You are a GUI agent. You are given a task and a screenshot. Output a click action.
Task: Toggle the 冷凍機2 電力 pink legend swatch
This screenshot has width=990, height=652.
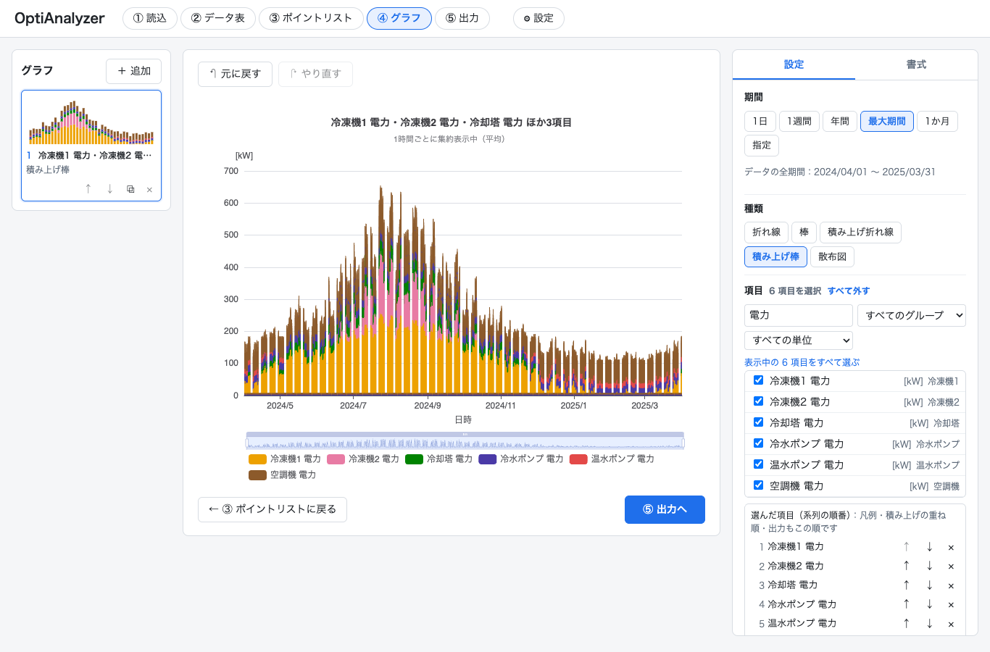click(x=336, y=459)
